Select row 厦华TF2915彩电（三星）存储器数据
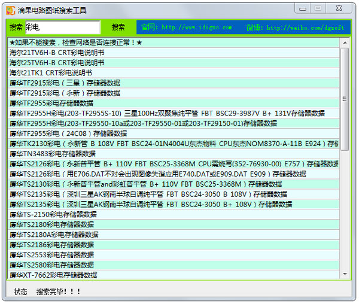This screenshot has height=304, width=359. pyautogui.click(x=174, y=83)
